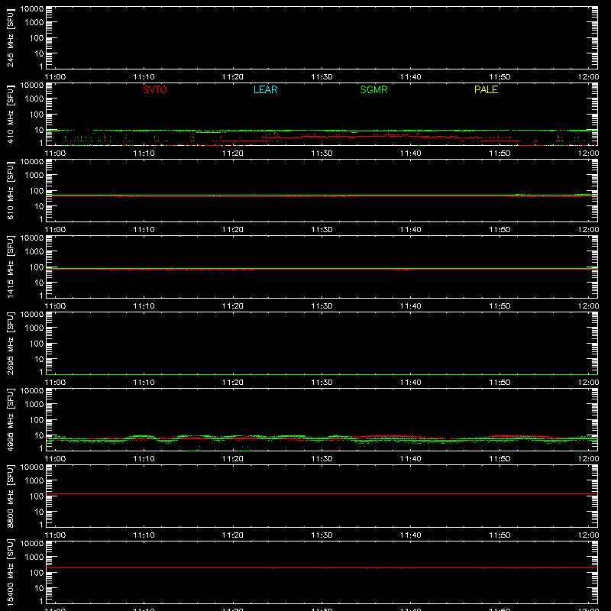This screenshot has width=611, height=611.
Task: Click 11:40 label below the 1415 MHz panel
Action: 411,306
